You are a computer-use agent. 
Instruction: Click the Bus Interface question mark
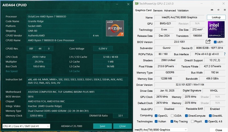pyautogui.click(x=225, y=54)
